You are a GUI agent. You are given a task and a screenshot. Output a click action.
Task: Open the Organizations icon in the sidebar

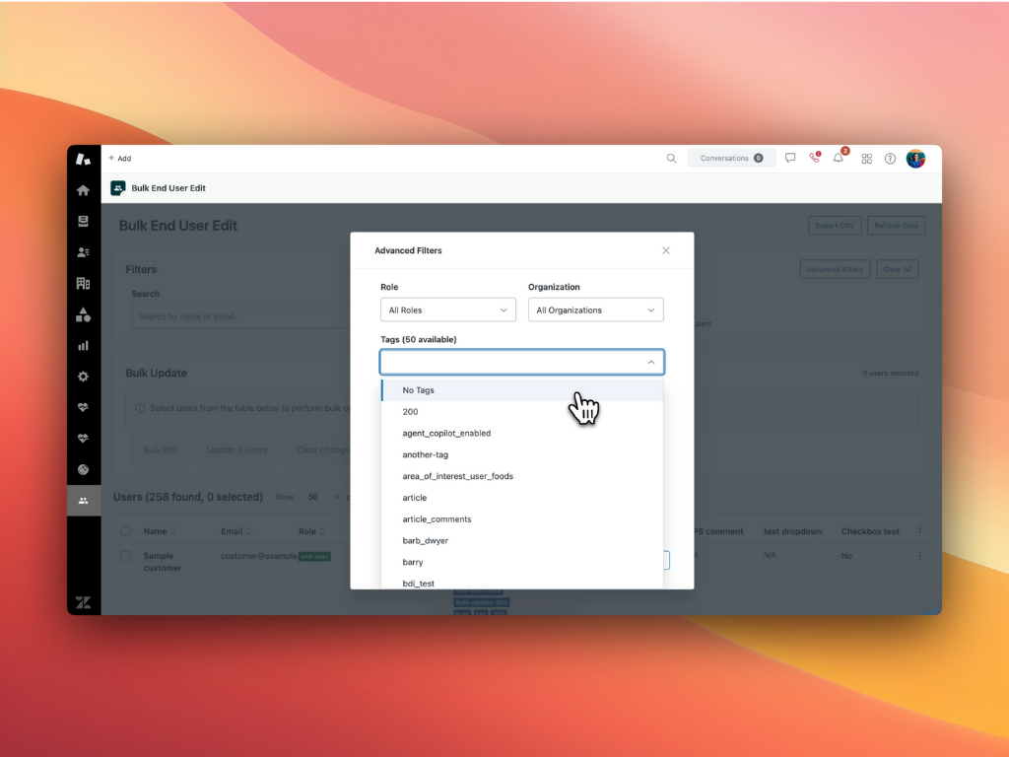point(84,283)
